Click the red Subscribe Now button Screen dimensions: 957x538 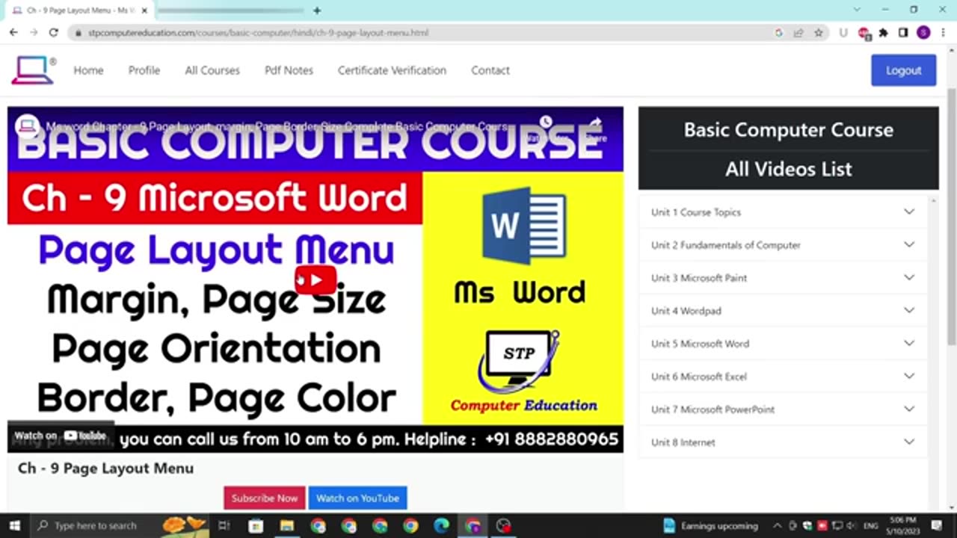tap(264, 498)
